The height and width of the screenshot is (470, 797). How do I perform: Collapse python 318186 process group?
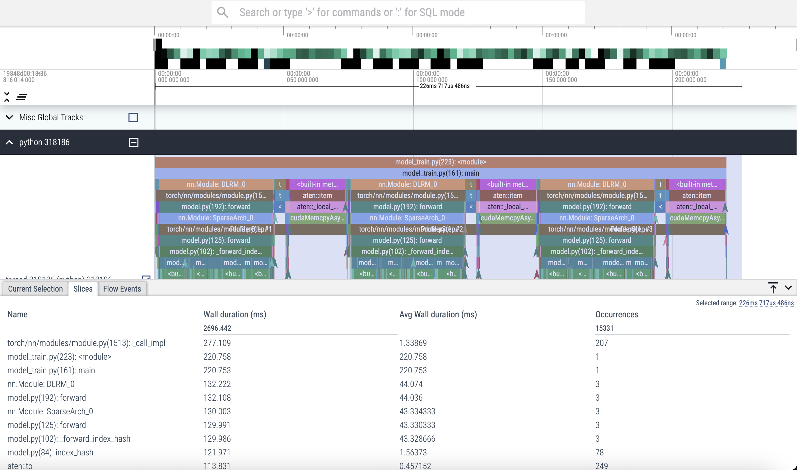coord(10,142)
